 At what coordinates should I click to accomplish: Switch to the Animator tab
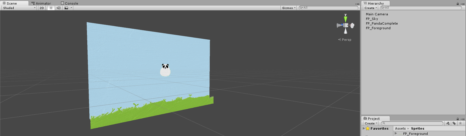(41, 3)
